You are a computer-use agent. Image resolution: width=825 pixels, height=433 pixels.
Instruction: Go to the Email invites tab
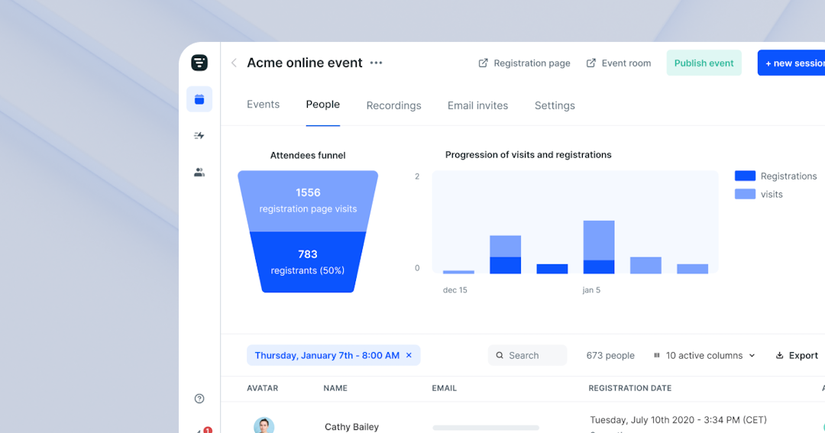(477, 105)
